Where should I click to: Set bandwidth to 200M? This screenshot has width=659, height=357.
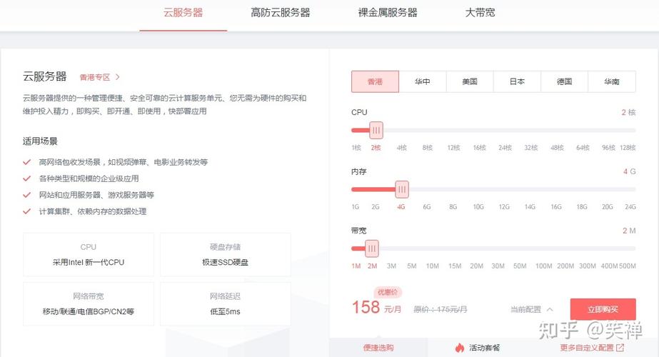tap(565, 266)
